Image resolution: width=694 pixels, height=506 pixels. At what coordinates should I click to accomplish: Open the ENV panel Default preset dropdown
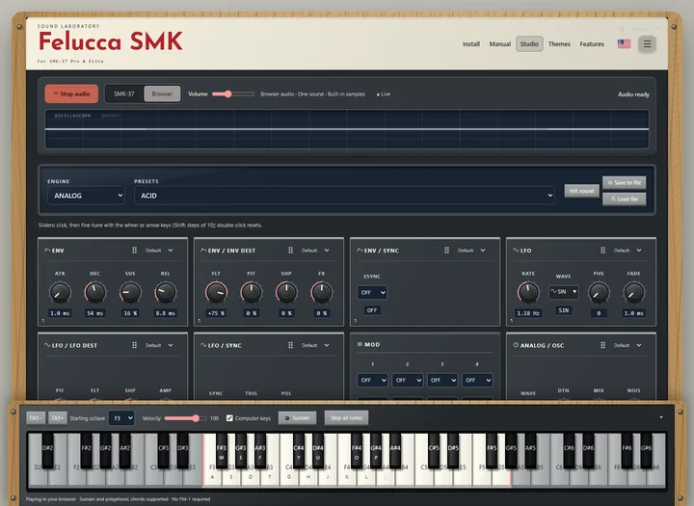158,251
